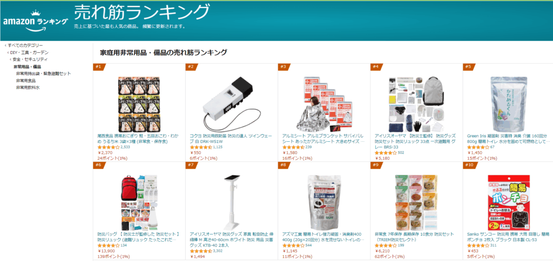The width and height of the screenshot is (553, 261).
Task: Open 2,533 reviews count for onigiri
Action: (x=125, y=147)
